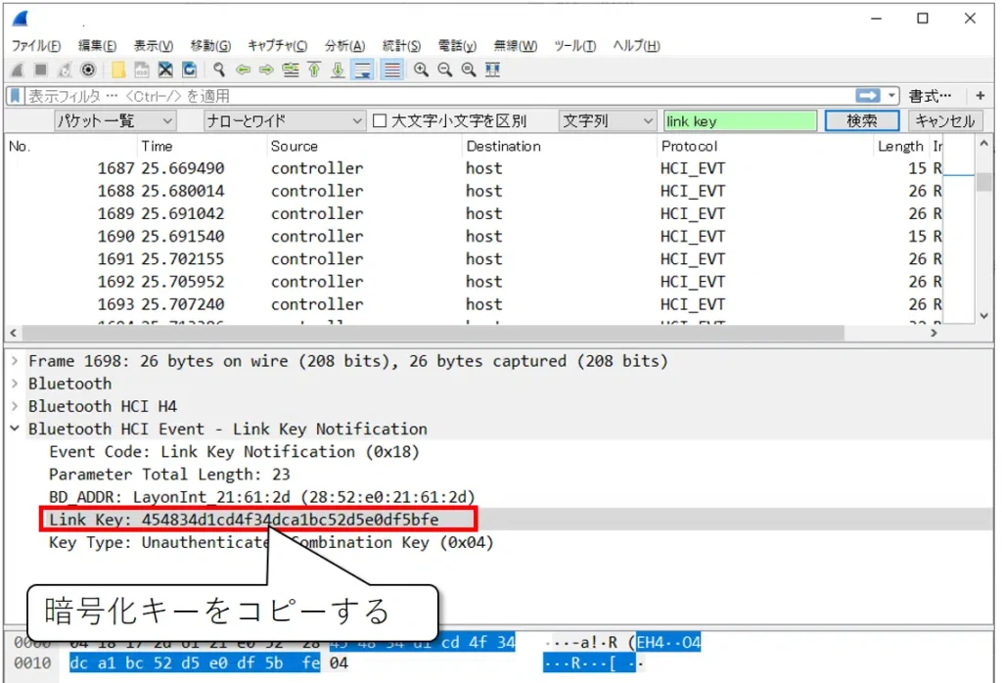Screen dimensions: 1002x683
Task: Open the 統計(S) menu
Action: (x=401, y=46)
